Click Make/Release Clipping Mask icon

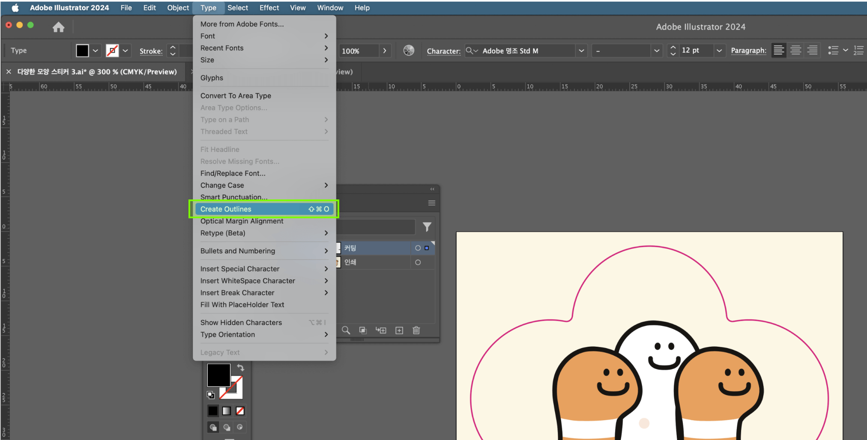[x=363, y=330]
